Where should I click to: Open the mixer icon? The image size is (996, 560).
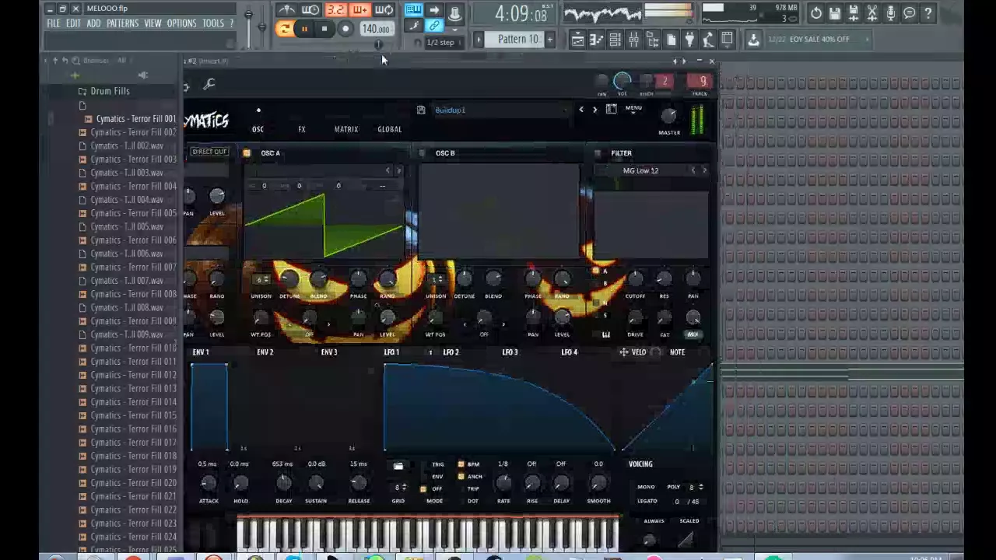[633, 40]
